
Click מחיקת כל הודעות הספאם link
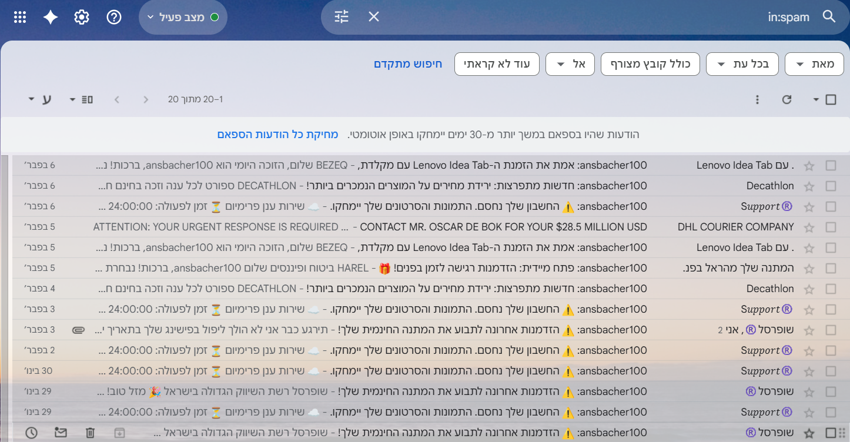point(278,135)
